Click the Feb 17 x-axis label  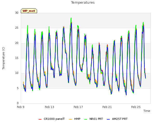pos(78,107)
